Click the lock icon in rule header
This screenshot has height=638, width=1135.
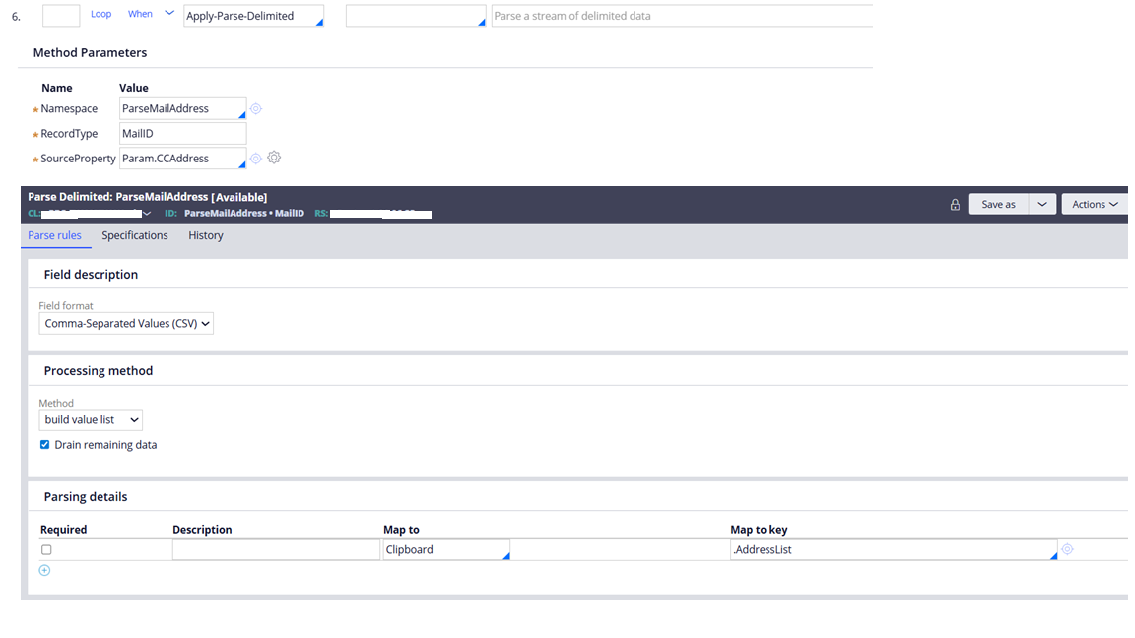coord(955,205)
